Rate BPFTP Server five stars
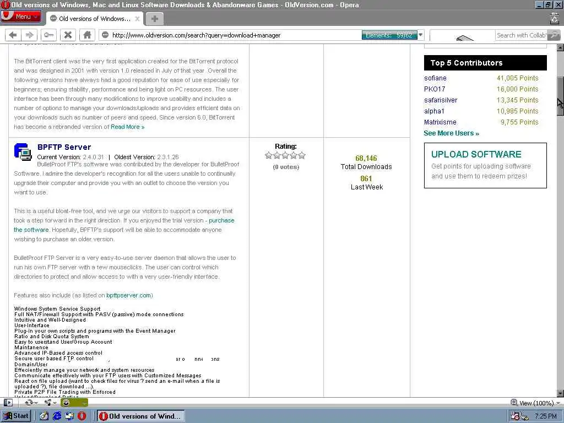 tap(302, 155)
